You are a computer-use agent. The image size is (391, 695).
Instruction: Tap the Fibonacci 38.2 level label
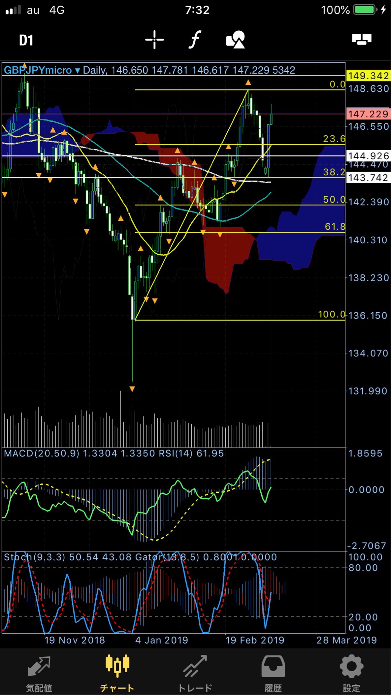coord(334,172)
